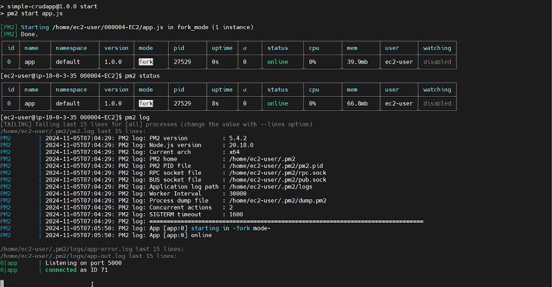Click the pub.sock socket path
The image size is (552, 287).
click(x=278, y=180)
